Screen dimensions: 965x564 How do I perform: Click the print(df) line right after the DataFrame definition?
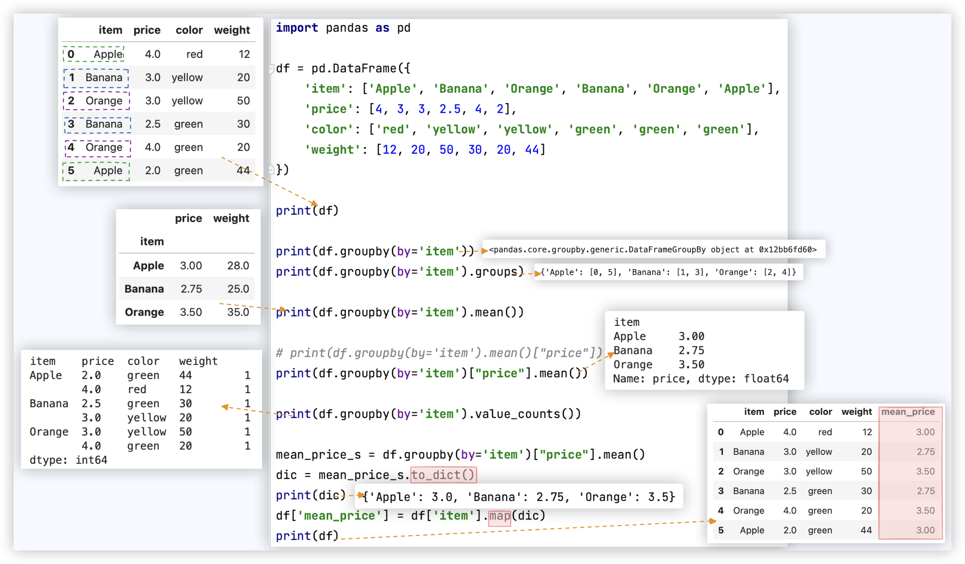coord(307,211)
